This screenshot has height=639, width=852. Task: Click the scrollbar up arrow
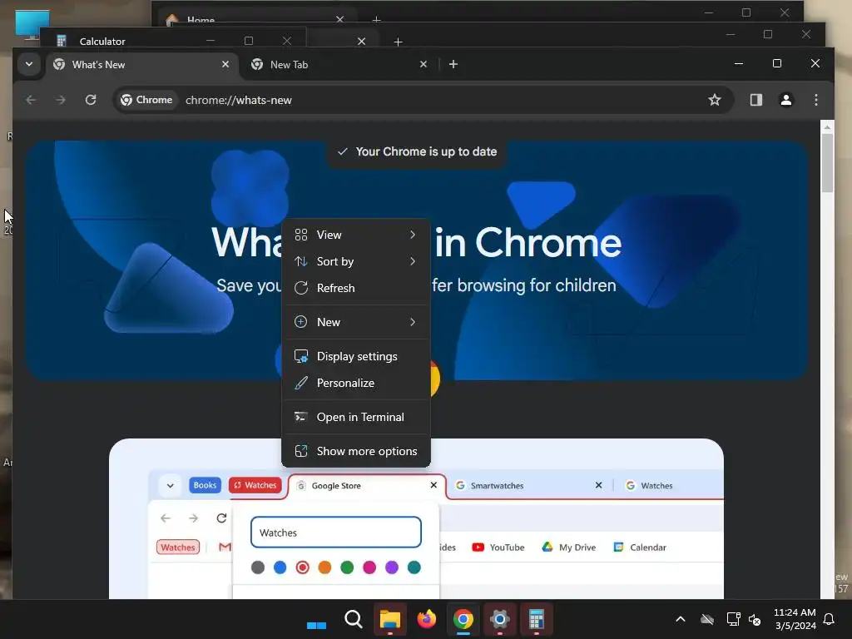point(827,127)
